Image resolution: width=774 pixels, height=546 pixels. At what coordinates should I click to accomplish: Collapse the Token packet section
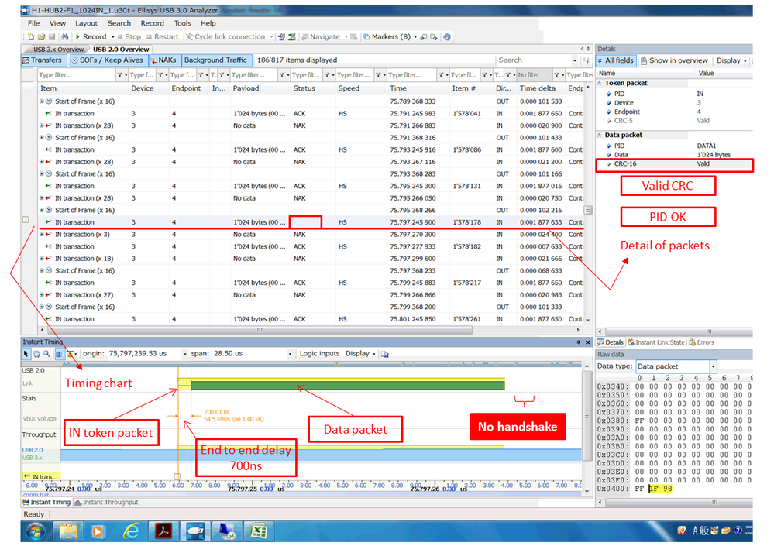pyautogui.click(x=599, y=84)
